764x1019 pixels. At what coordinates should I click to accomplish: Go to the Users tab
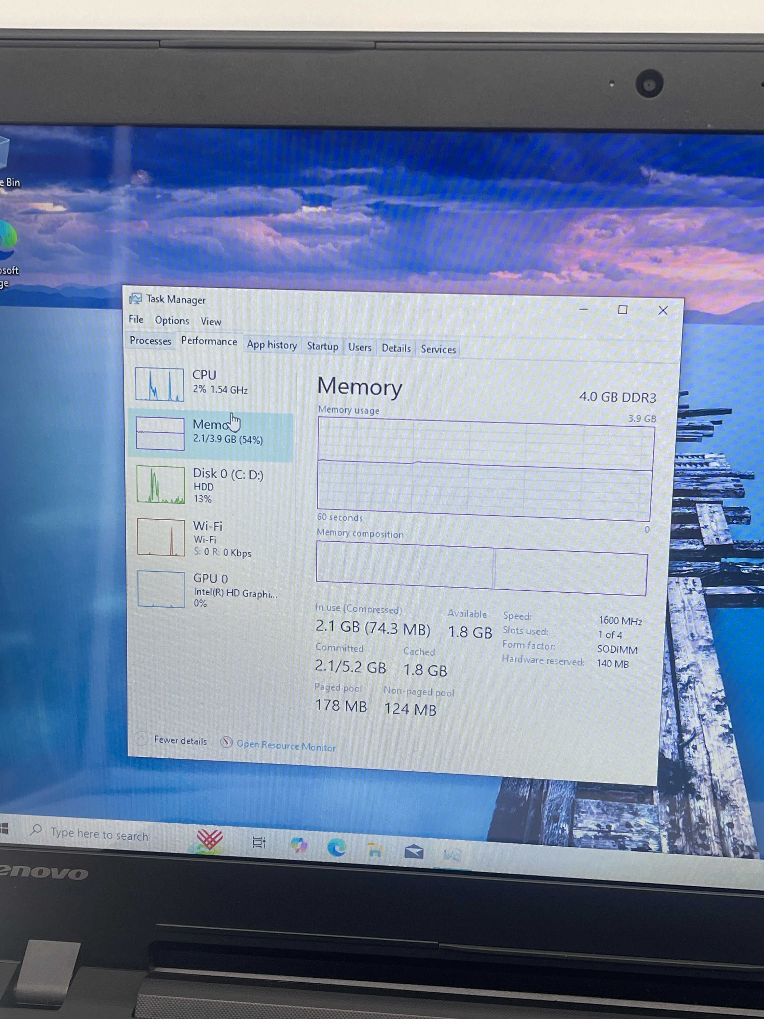[x=360, y=347]
